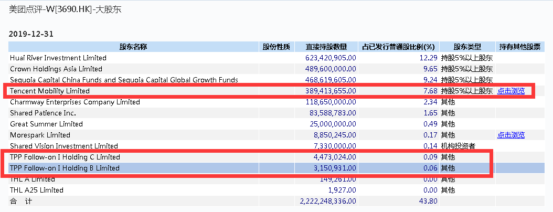
Task: Select the THL A25 Limited shareholder name
Action: click(37, 190)
